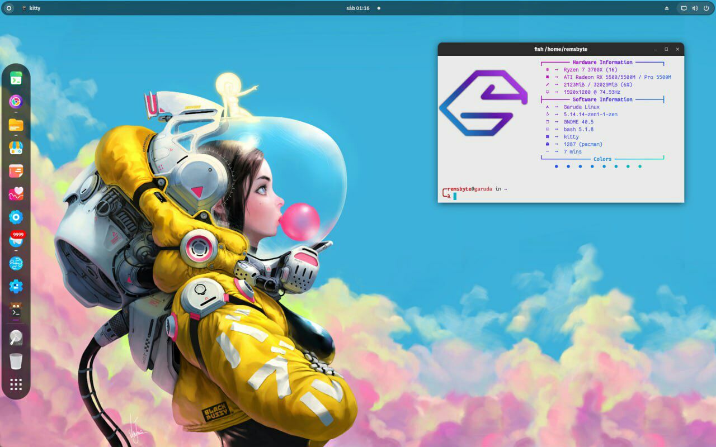Open the blue puzzle extensions app in dock
Image resolution: width=716 pixels, height=447 pixels.
tap(16, 263)
